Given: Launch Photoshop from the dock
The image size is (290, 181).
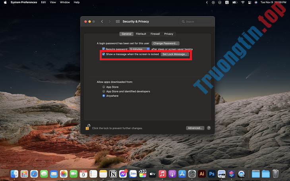Looking at the screenshot, I should point(212,174).
